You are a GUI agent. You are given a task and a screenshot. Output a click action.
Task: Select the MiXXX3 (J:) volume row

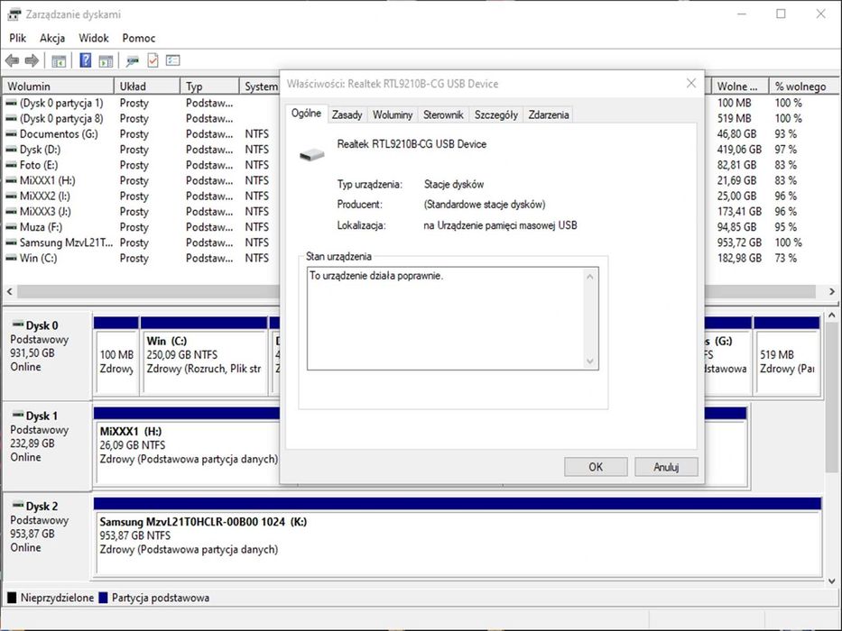(141, 212)
